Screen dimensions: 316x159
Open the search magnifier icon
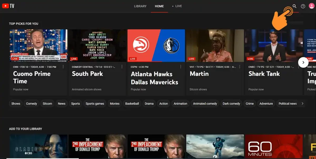pyautogui.click(x=294, y=6)
